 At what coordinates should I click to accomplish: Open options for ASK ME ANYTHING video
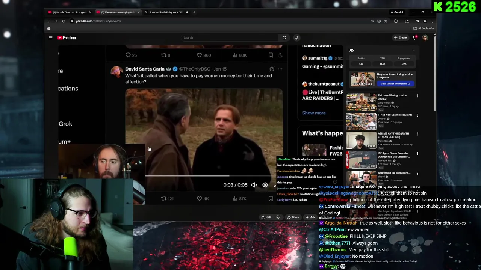tap(417, 134)
